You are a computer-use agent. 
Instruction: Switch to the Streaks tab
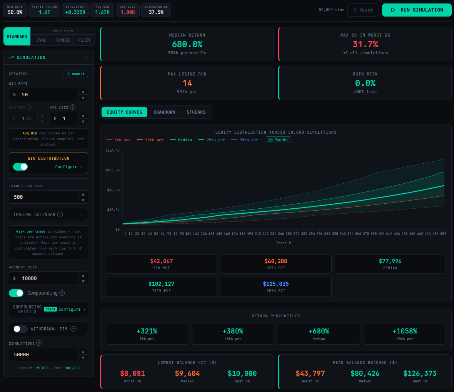tap(196, 112)
